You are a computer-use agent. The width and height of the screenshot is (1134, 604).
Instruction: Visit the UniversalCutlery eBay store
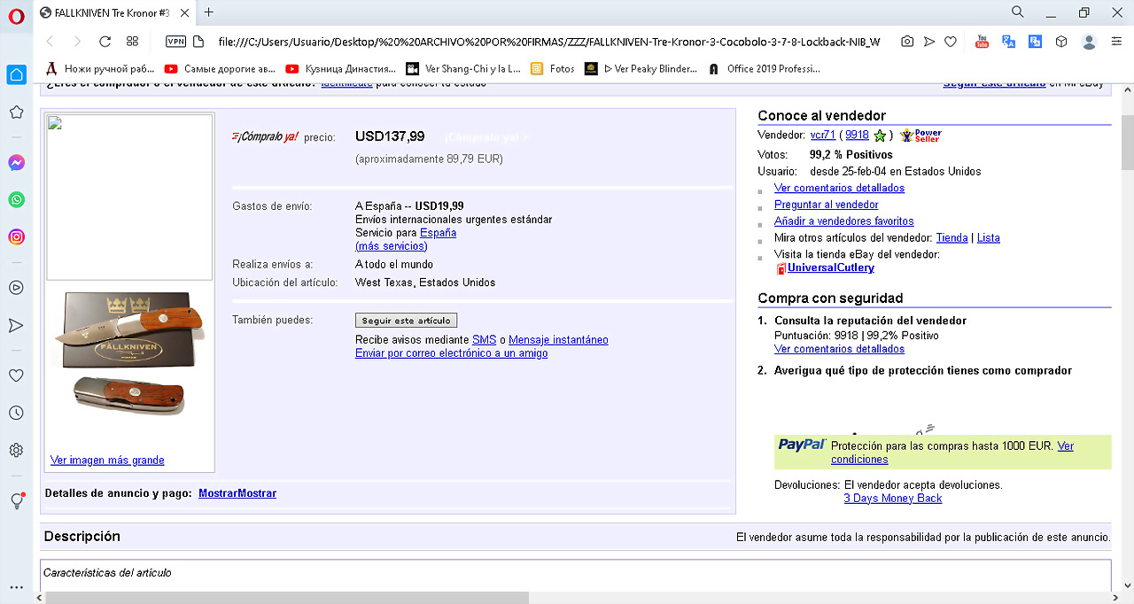point(831,267)
